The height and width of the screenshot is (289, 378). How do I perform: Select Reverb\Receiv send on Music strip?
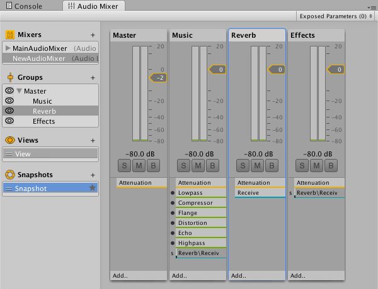click(201, 253)
